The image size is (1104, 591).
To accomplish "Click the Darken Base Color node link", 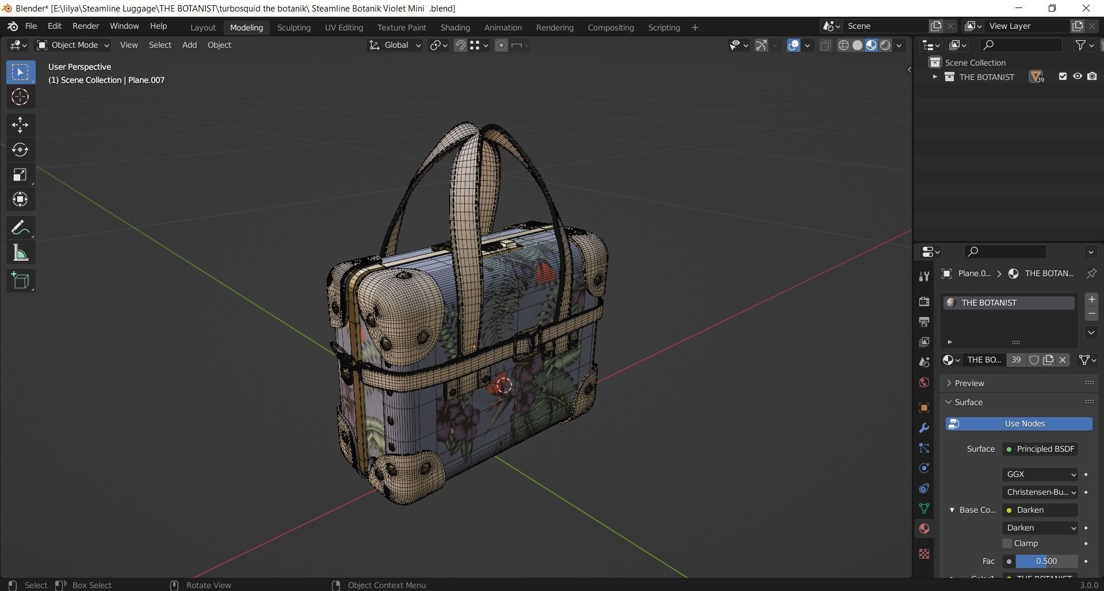I will click(x=1040, y=510).
